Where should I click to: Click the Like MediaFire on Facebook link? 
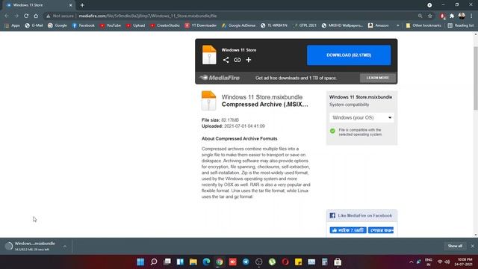tap(364, 216)
